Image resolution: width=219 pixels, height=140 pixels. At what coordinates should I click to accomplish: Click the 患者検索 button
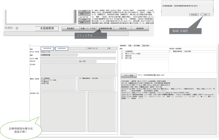pyautogui.click(x=140, y=29)
